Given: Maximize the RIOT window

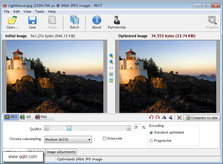Looking at the screenshot, I should (x=206, y=6).
